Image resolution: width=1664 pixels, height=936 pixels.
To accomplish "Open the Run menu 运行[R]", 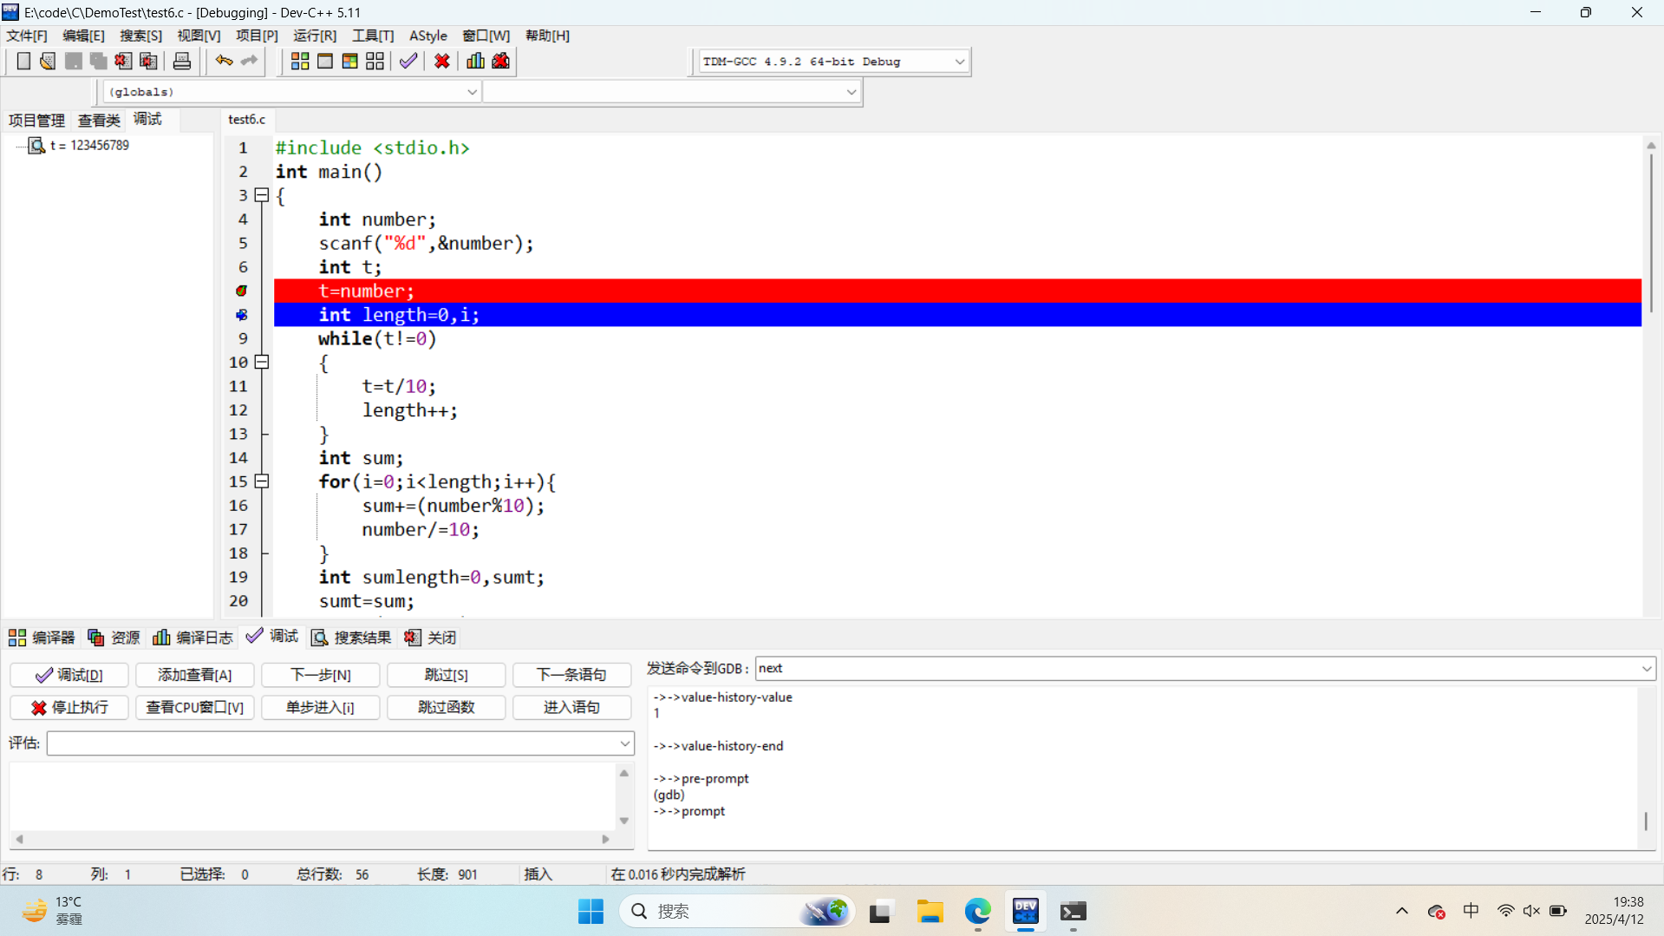I will 315,36.
